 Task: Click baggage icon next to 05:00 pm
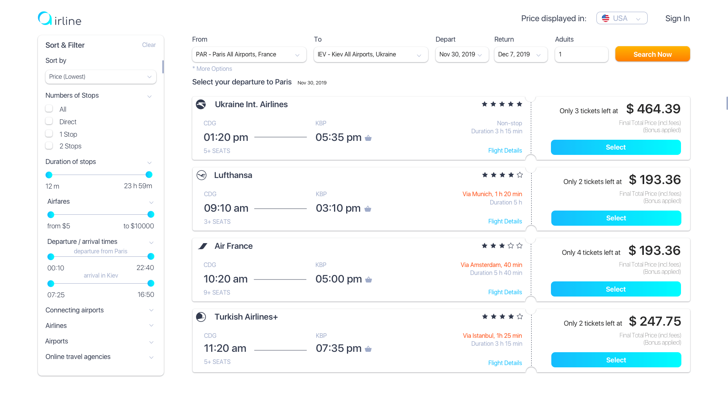tap(369, 279)
